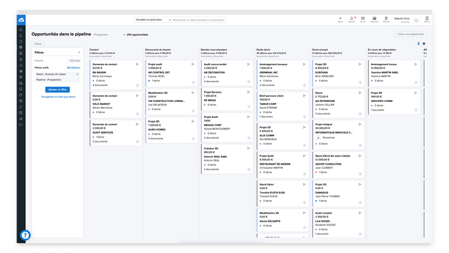Open the document icon in the sidebar
Viewport: 449px width, 253px height.
pos(21,42)
